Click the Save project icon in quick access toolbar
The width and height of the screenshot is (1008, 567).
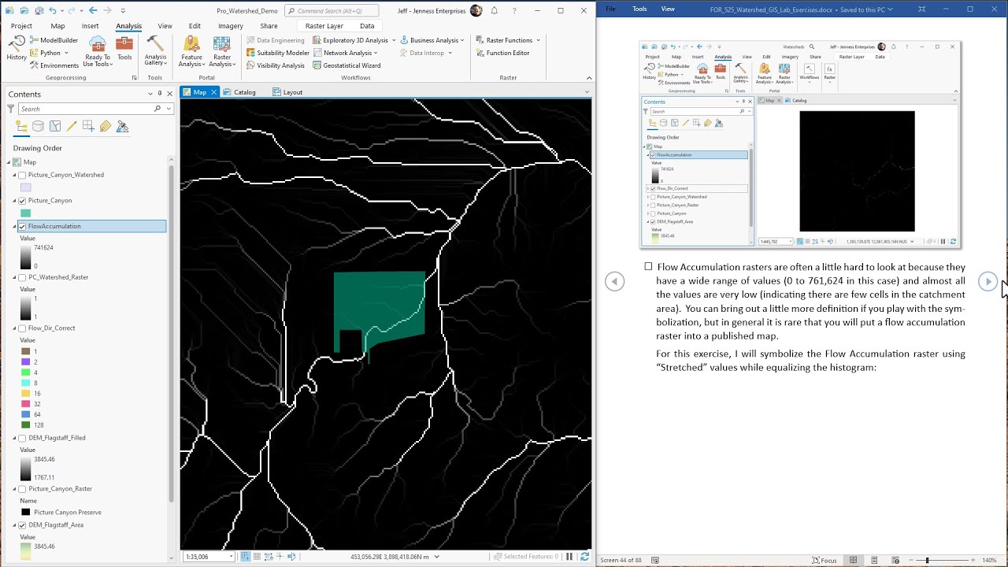point(38,10)
